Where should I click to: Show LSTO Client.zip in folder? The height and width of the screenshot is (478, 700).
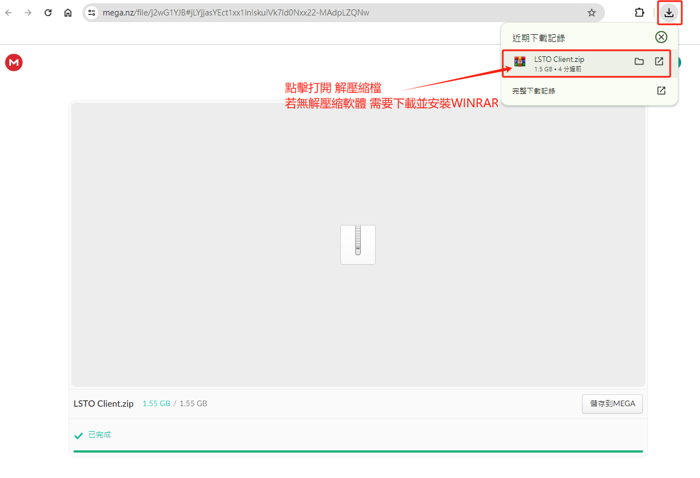[x=639, y=61]
